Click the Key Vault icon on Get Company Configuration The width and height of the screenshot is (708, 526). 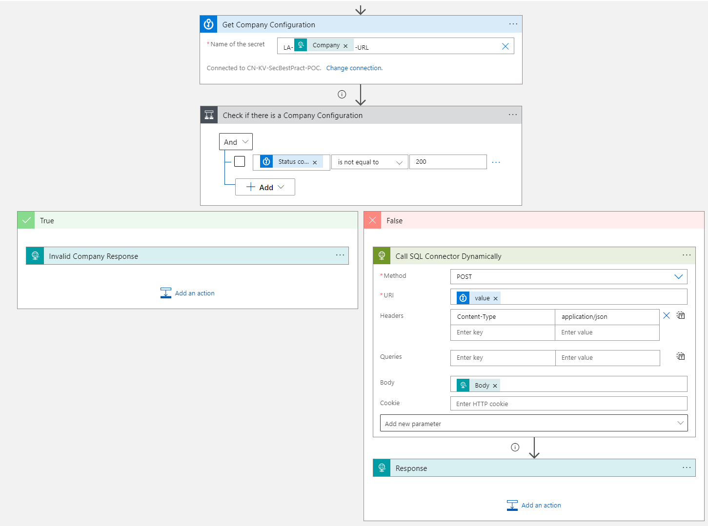point(208,24)
